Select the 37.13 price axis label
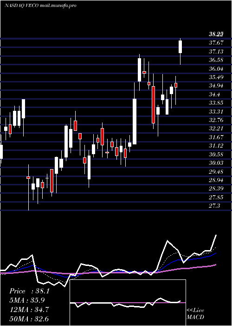 point(216,51)
